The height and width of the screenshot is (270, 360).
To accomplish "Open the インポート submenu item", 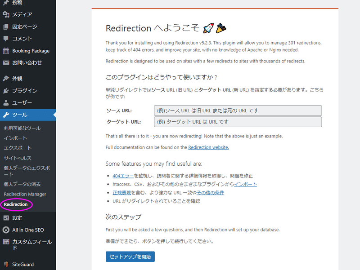I will click(15, 138).
